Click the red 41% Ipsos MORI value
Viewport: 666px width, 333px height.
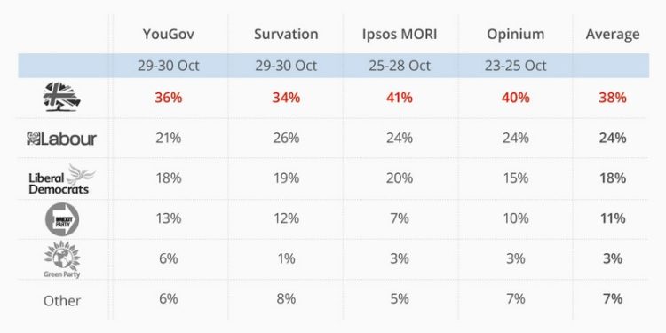coord(400,98)
